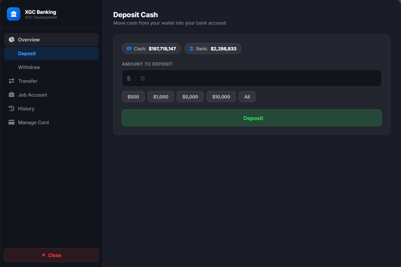Open the Overview menu item

coord(51,40)
